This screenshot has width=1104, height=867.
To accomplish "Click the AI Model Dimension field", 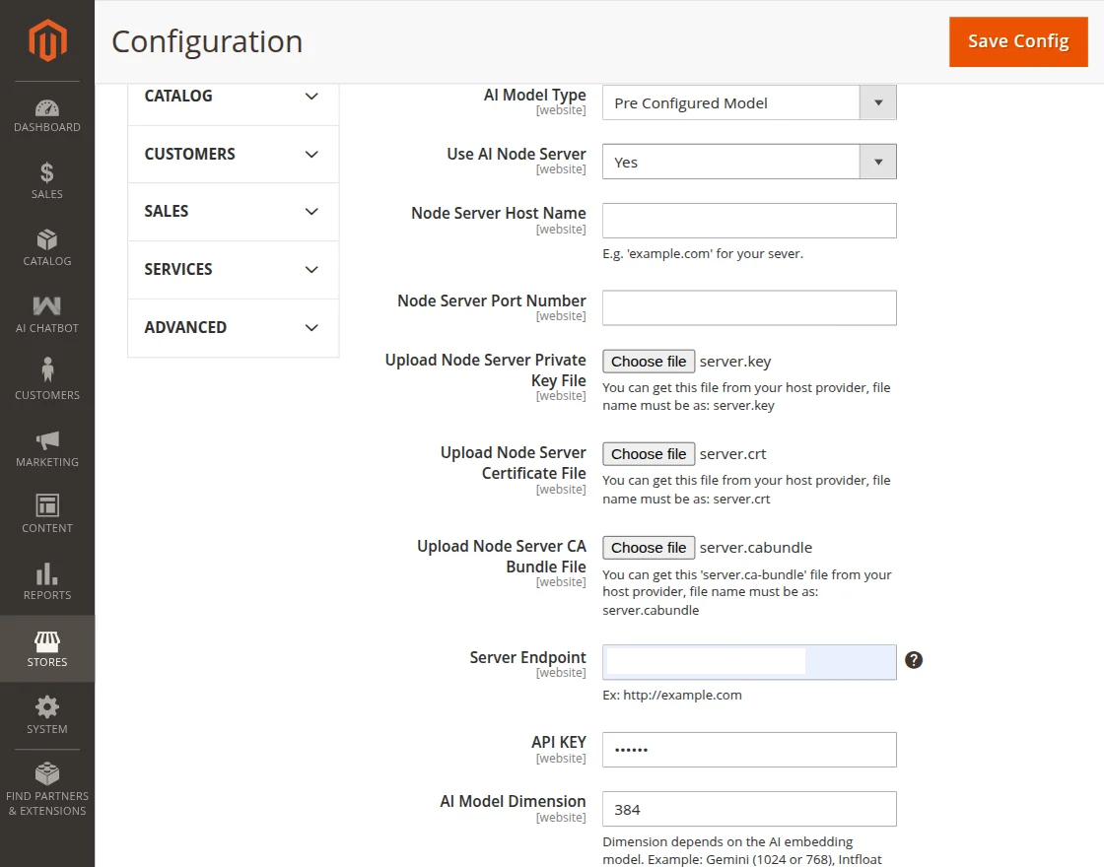I will 749,809.
